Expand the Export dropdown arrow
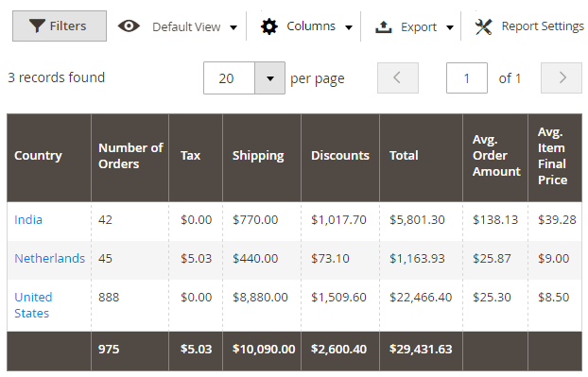The width and height of the screenshot is (588, 377). click(450, 27)
